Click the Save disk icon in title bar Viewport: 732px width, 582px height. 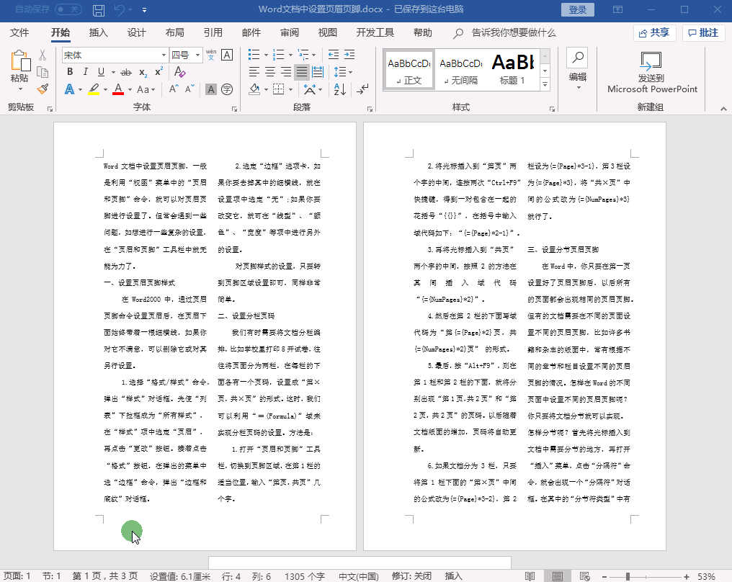[x=99, y=10]
